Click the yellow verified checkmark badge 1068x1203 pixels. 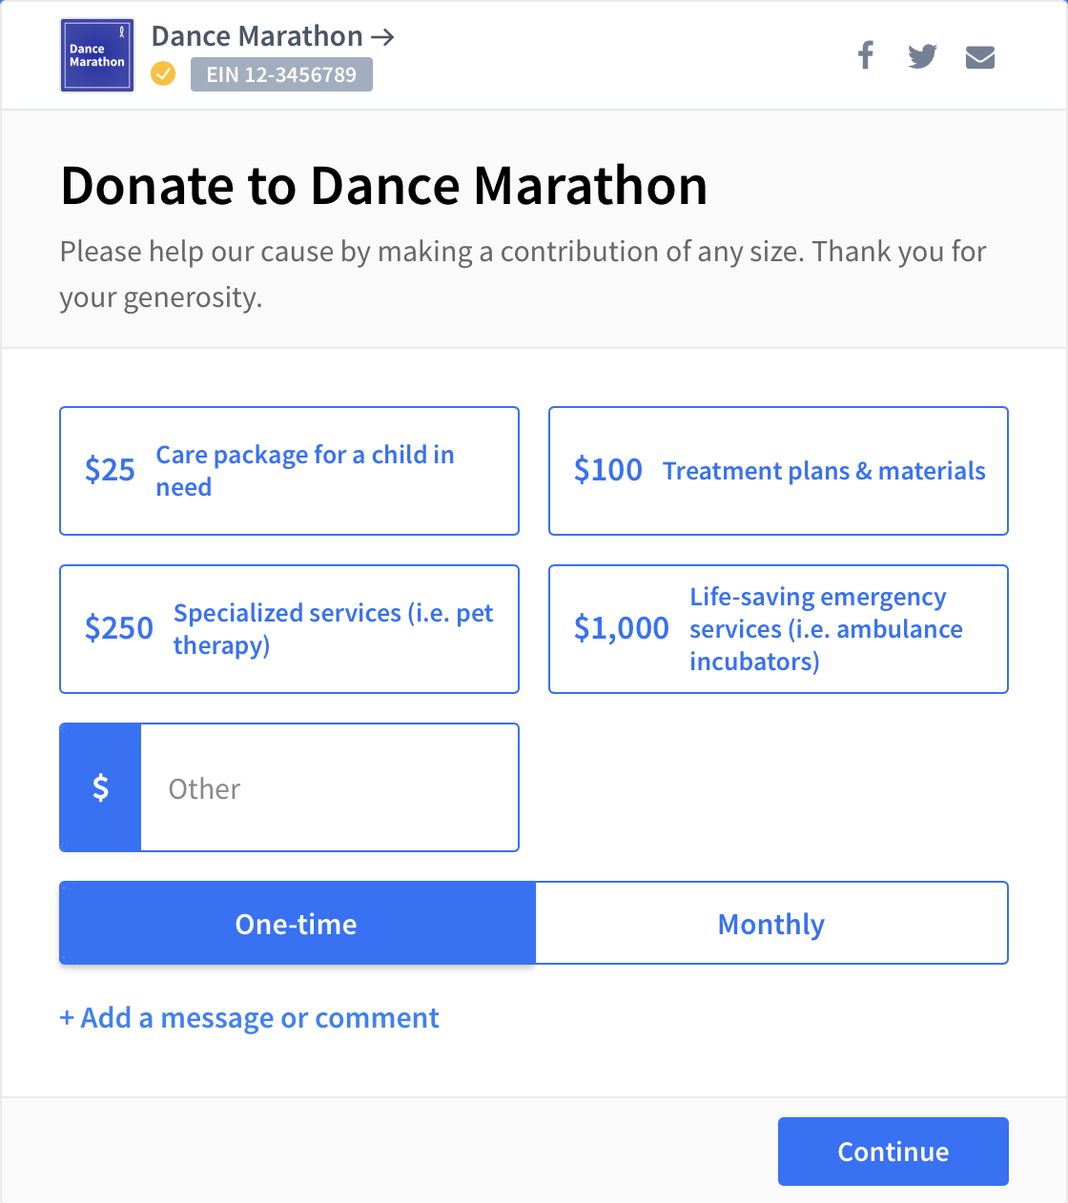[164, 73]
